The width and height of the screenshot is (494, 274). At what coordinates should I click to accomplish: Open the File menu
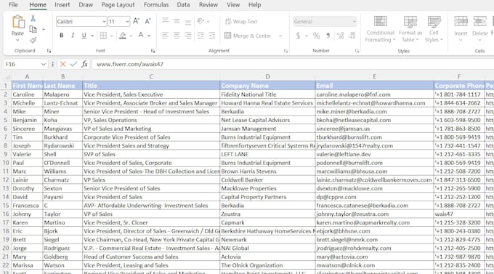(x=13, y=5)
